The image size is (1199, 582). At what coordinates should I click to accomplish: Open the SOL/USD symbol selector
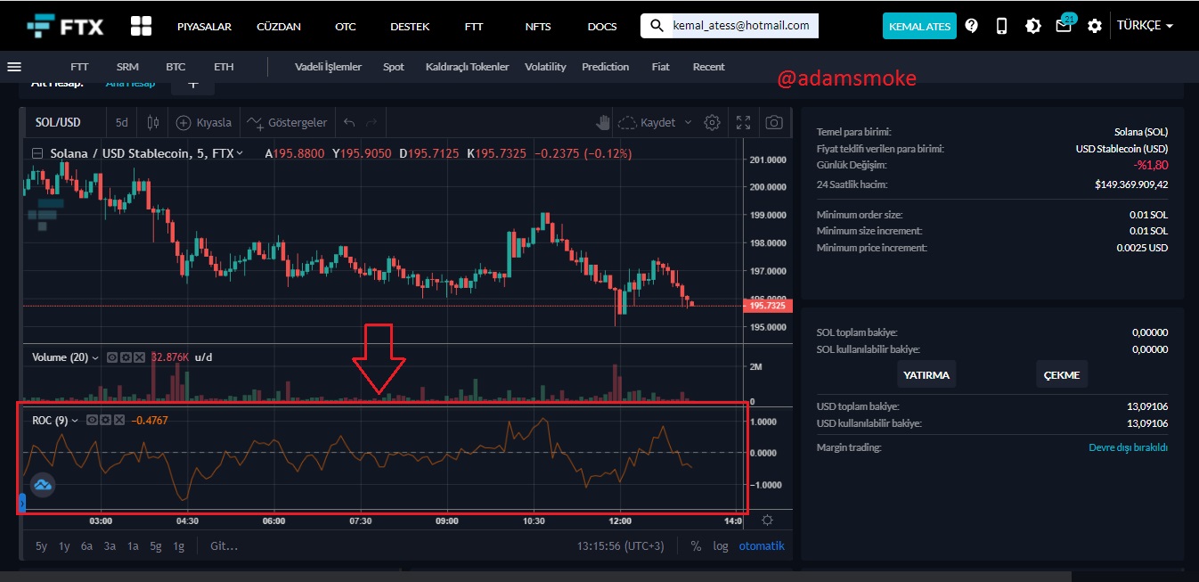58,122
